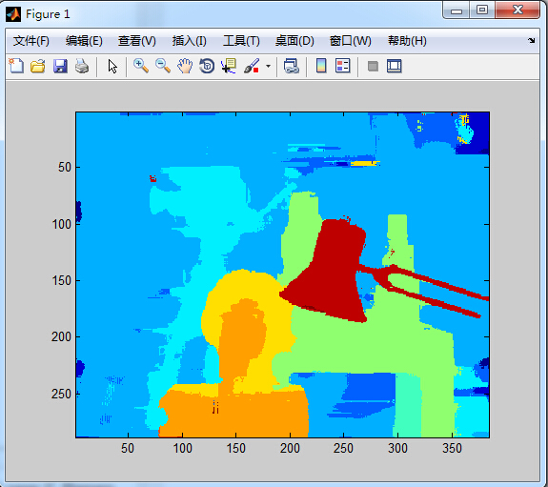The image size is (548, 487).
Task: Click the New Figure icon
Action: [16, 66]
